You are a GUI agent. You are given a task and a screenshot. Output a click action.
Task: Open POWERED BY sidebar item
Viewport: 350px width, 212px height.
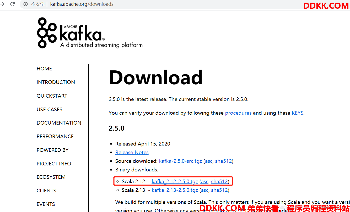(x=52, y=150)
